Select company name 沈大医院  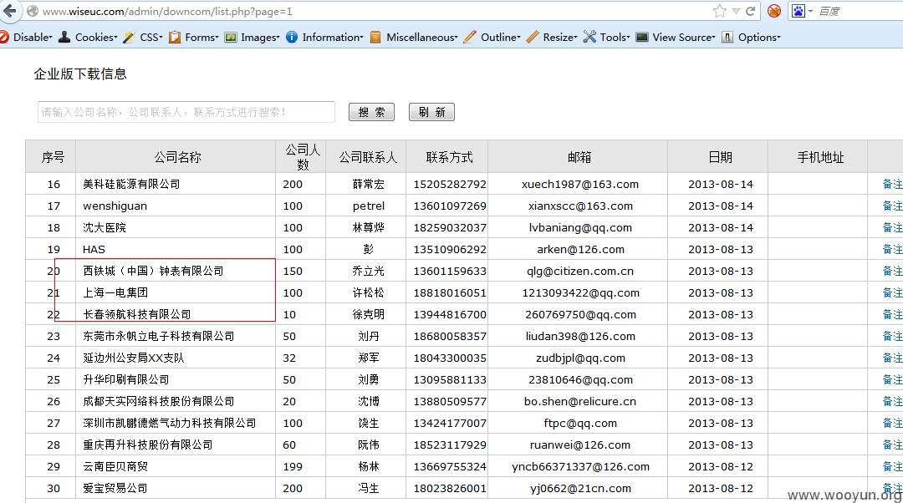[x=105, y=227]
